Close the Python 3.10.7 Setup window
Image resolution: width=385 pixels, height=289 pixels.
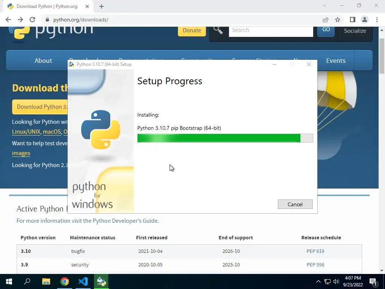pyautogui.click(x=309, y=64)
